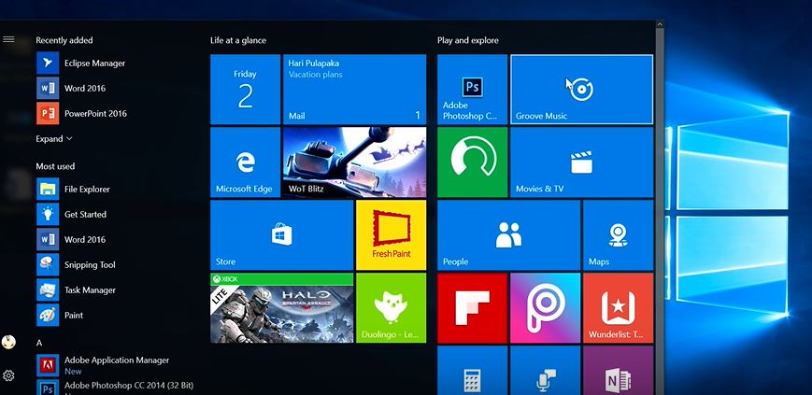The width and height of the screenshot is (812, 395).
Task: Launch the Duolingo tile
Action: click(391, 307)
